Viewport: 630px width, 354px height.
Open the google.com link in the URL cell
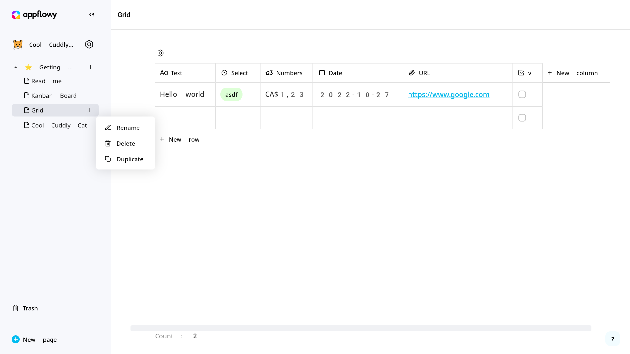click(449, 94)
